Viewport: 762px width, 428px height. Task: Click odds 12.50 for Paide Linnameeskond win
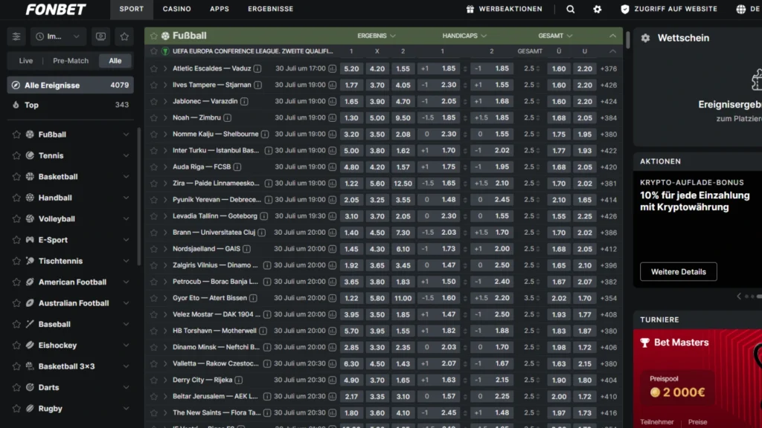click(x=403, y=184)
